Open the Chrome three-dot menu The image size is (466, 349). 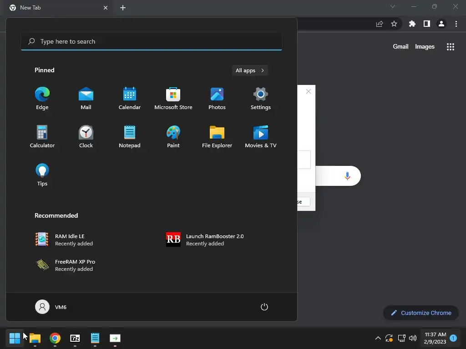coord(456,24)
